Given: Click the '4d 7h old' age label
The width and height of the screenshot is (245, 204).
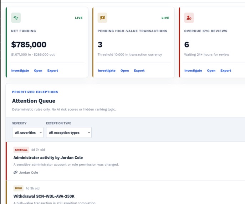Looking at the screenshot, I should (x=38, y=150).
